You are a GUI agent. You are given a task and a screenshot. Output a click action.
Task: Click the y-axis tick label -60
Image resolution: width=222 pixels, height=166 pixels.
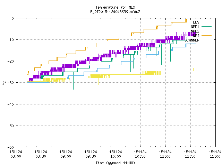pos(11,147)
